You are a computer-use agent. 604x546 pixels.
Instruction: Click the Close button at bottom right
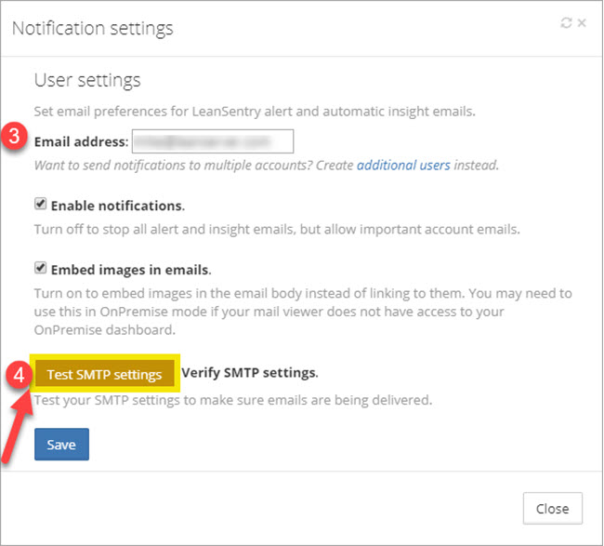pyautogui.click(x=552, y=509)
